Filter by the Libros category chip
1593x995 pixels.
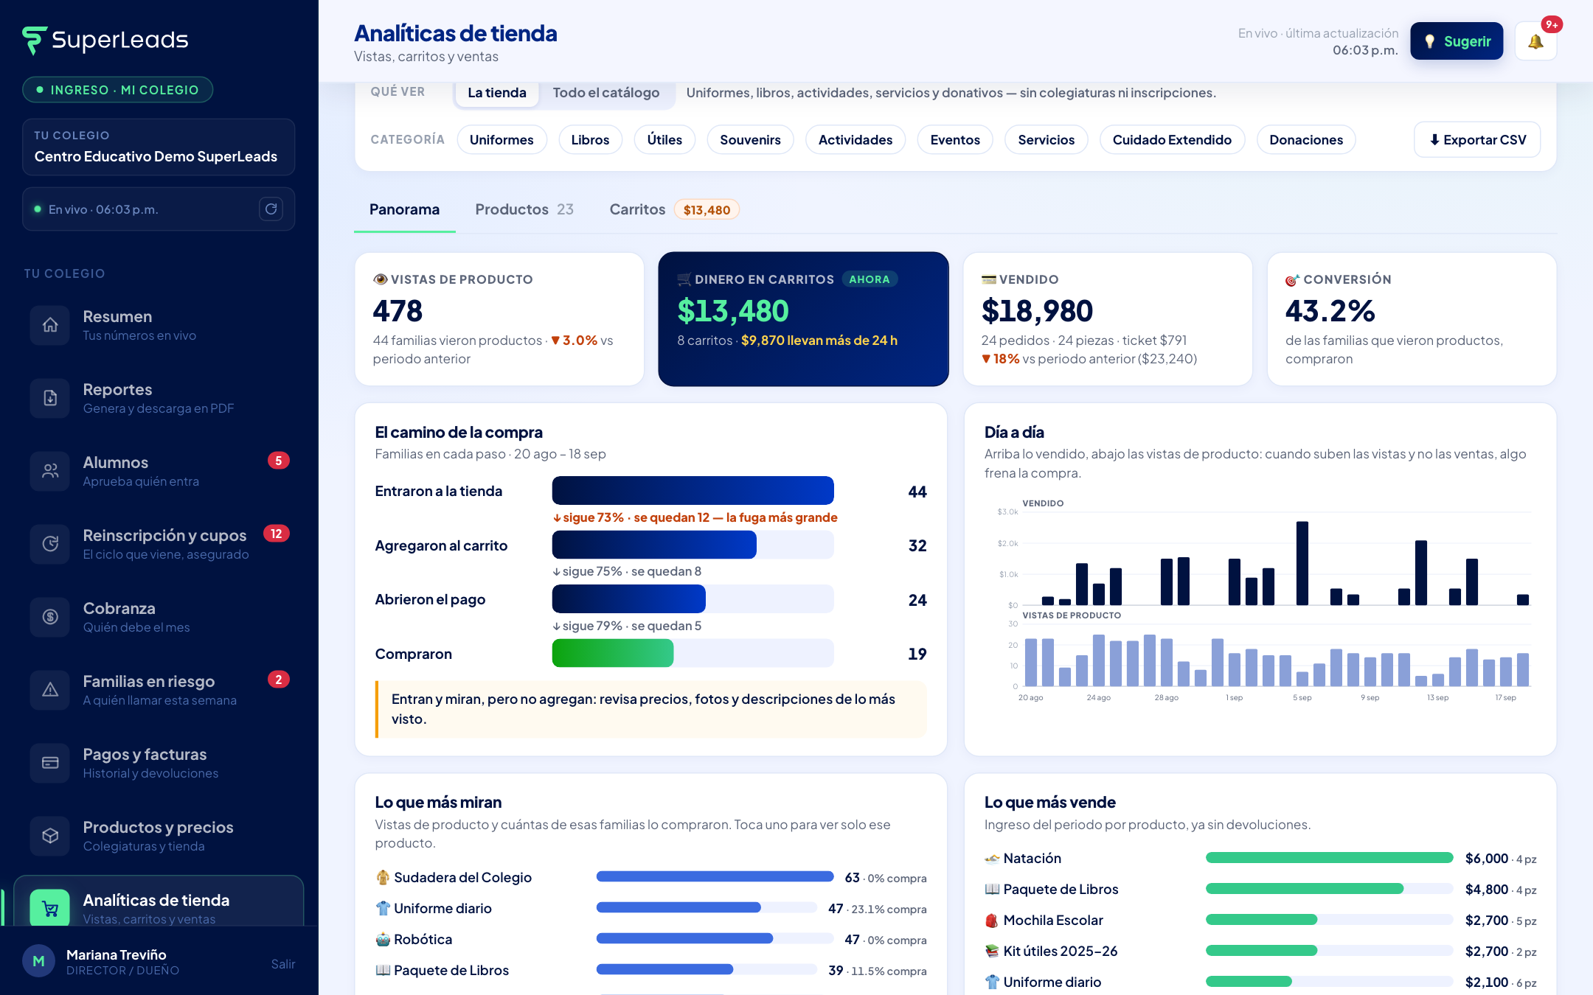click(590, 140)
